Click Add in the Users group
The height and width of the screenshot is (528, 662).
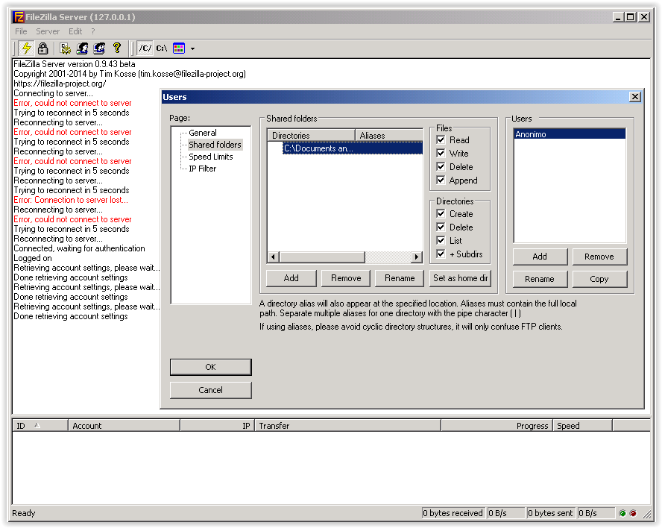click(540, 257)
